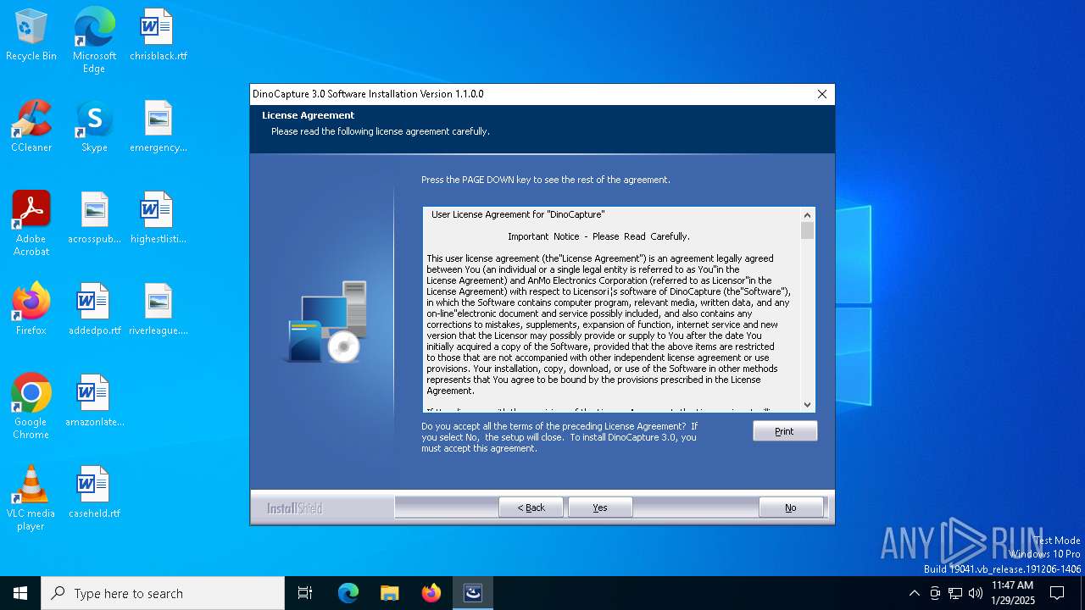Select the riverleague image file icon
The height and width of the screenshot is (610, 1085).
[x=158, y=309]
